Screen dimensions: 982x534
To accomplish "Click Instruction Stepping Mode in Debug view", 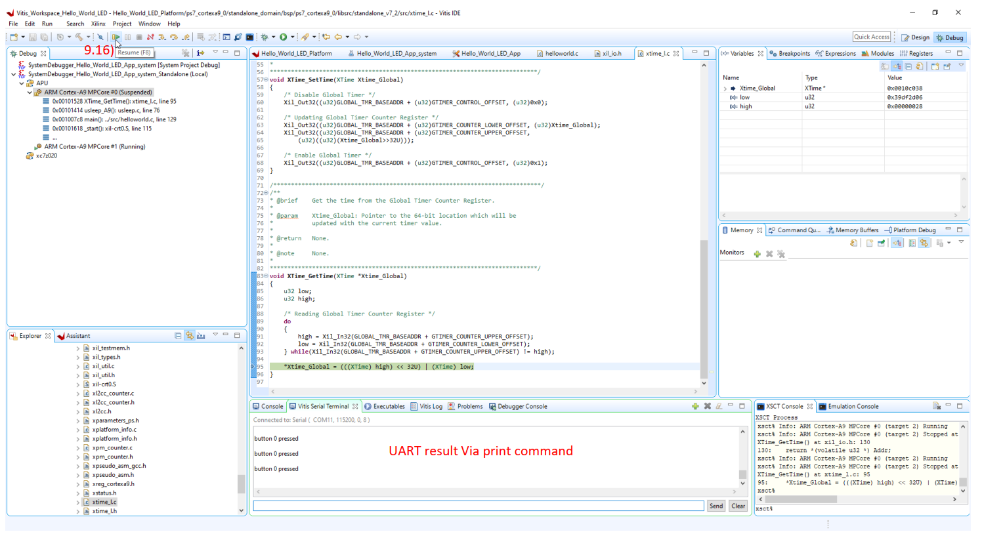I will pyautogui.click(x=200, y=53).
